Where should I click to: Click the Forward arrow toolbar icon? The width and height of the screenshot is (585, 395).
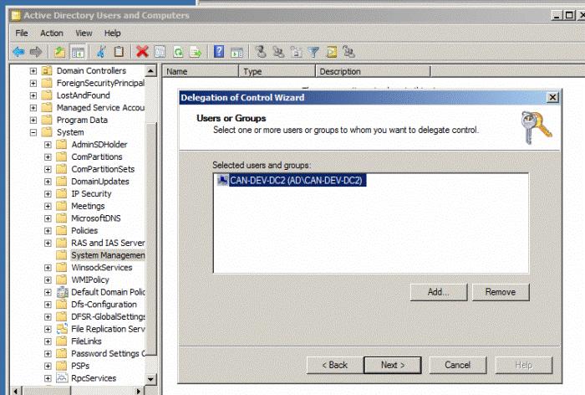36,52
